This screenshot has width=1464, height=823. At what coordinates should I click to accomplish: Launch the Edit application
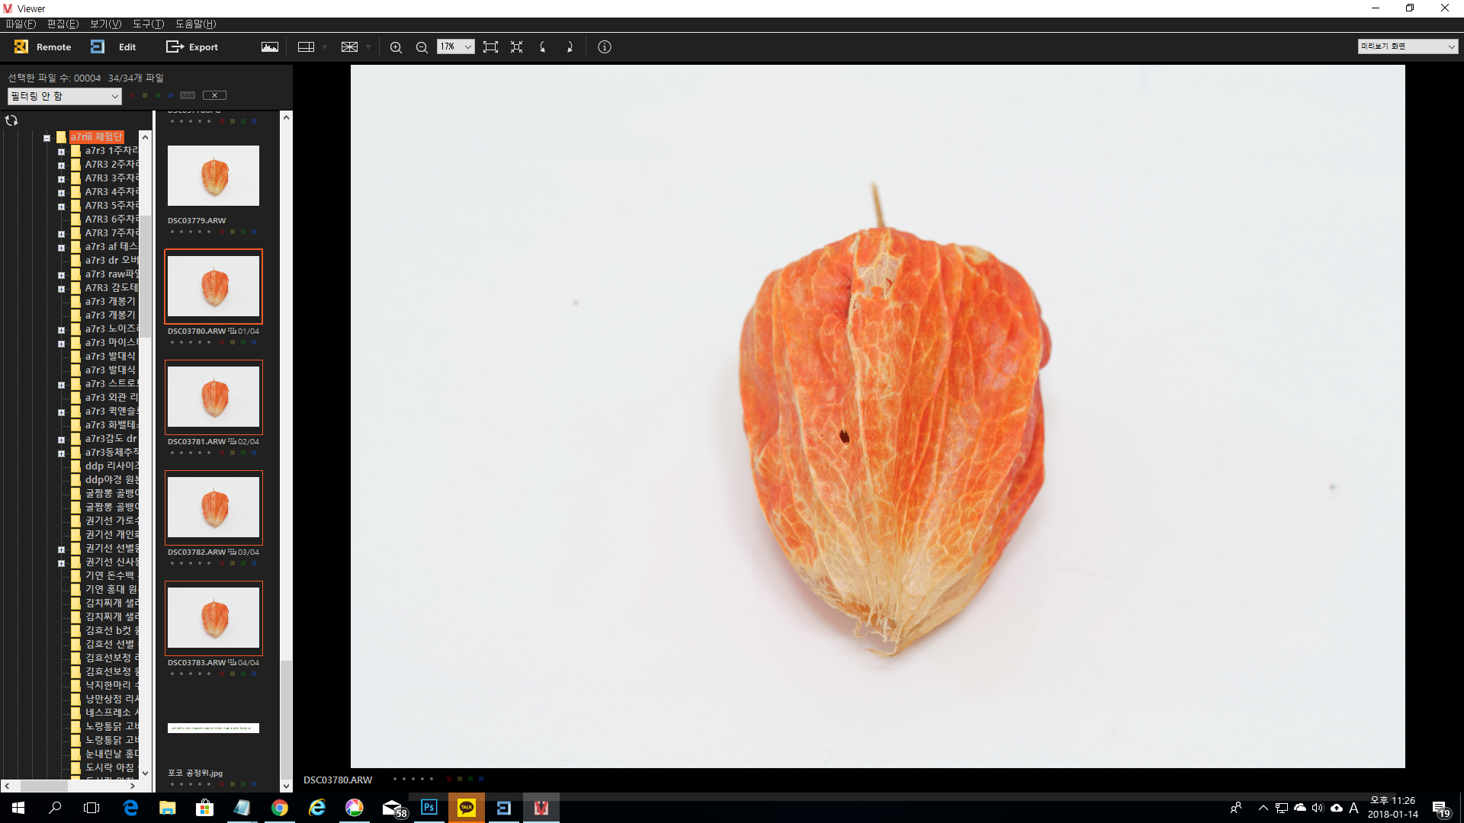click(98, 46)
